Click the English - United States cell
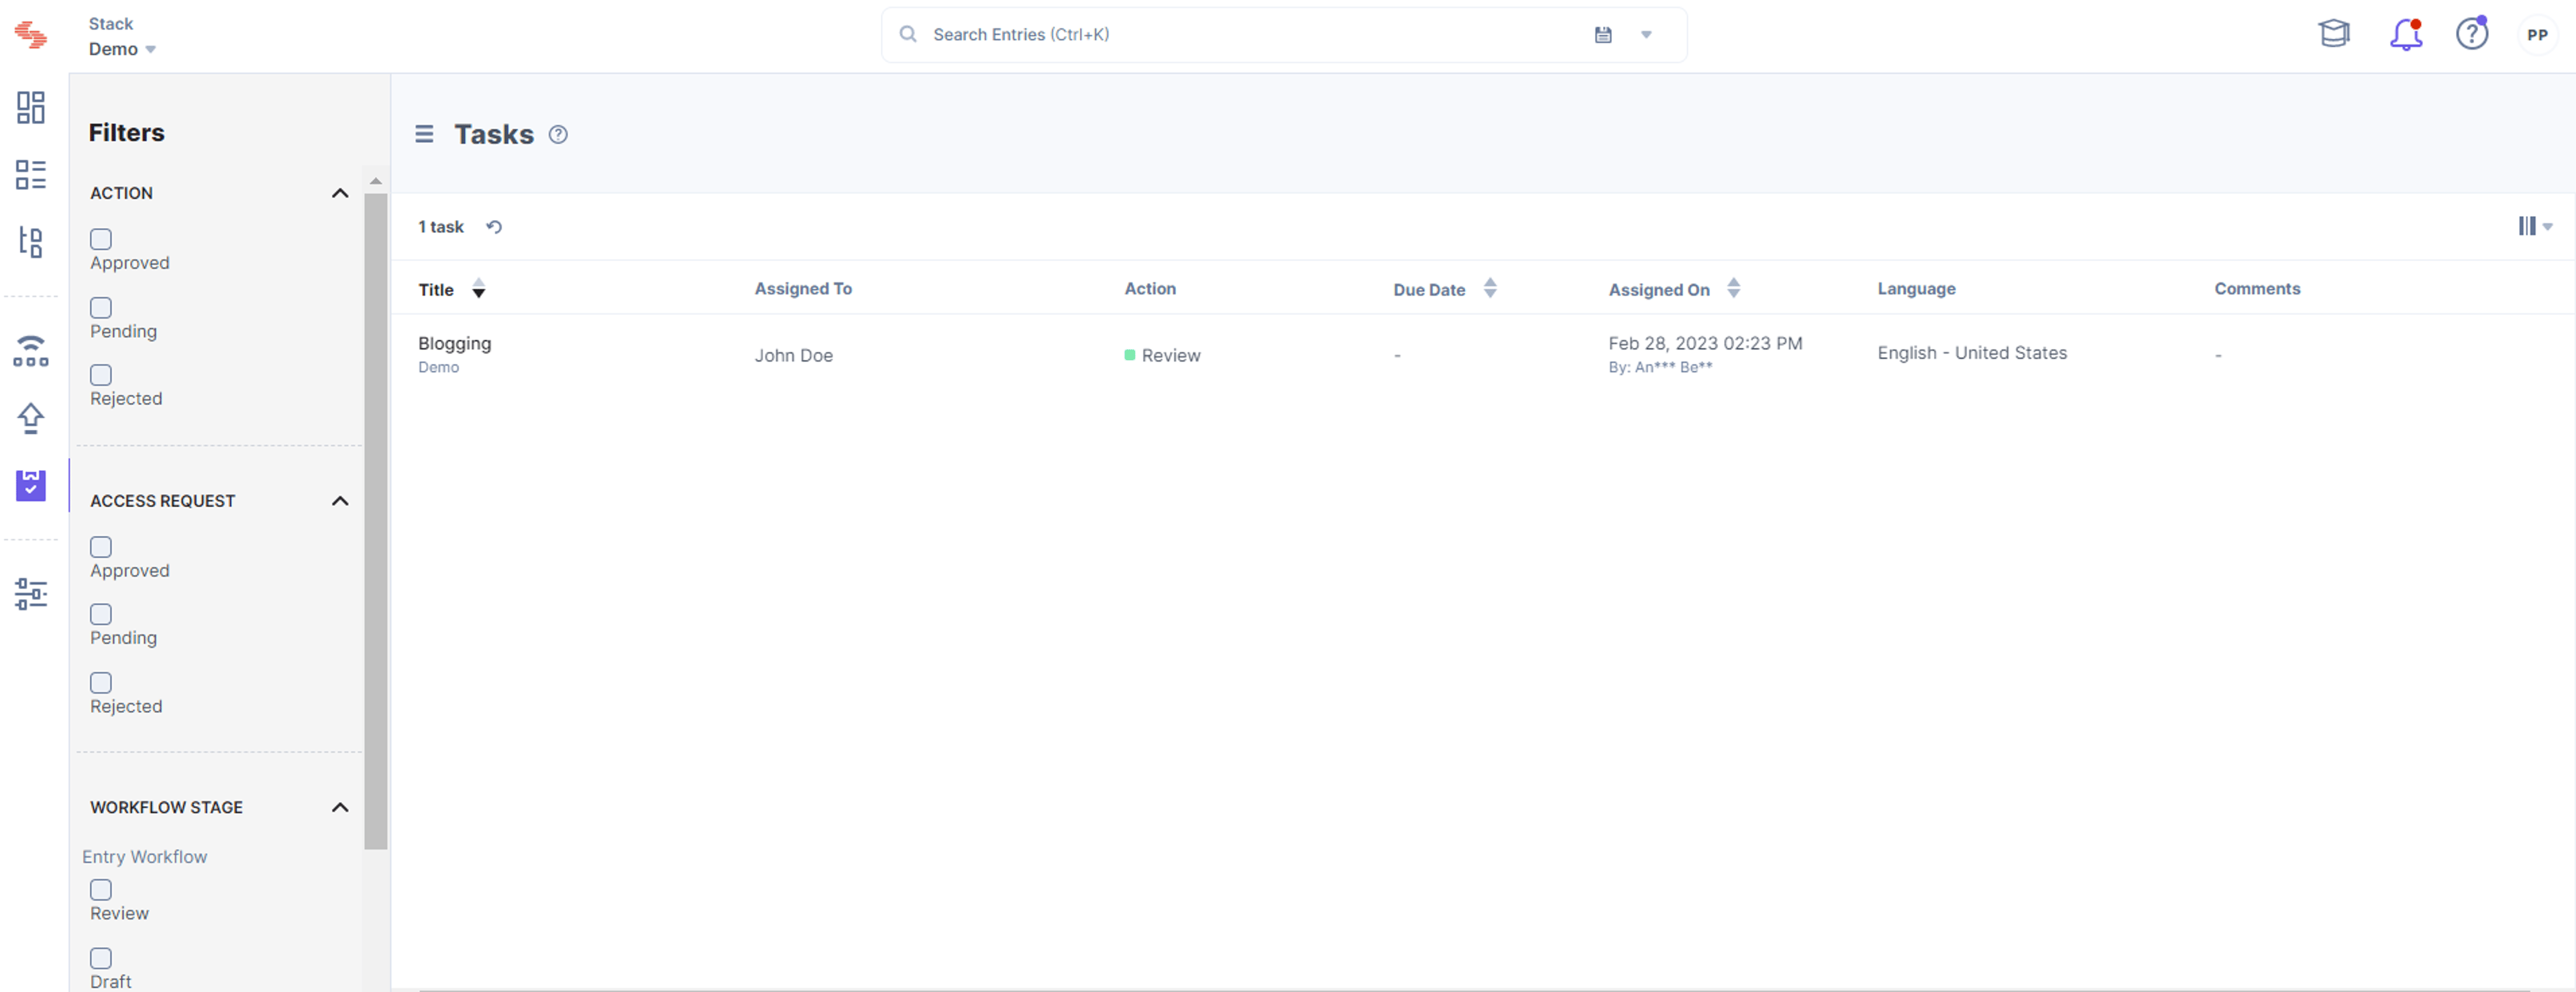 coord(1972,353)
